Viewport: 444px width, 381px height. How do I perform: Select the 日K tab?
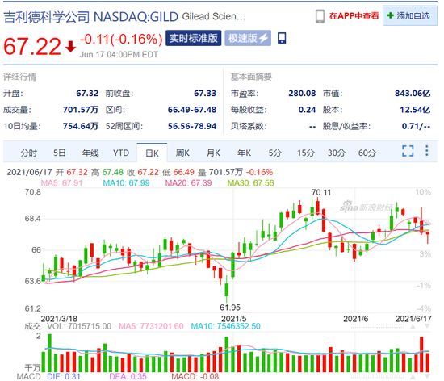(x=152, y=153)
